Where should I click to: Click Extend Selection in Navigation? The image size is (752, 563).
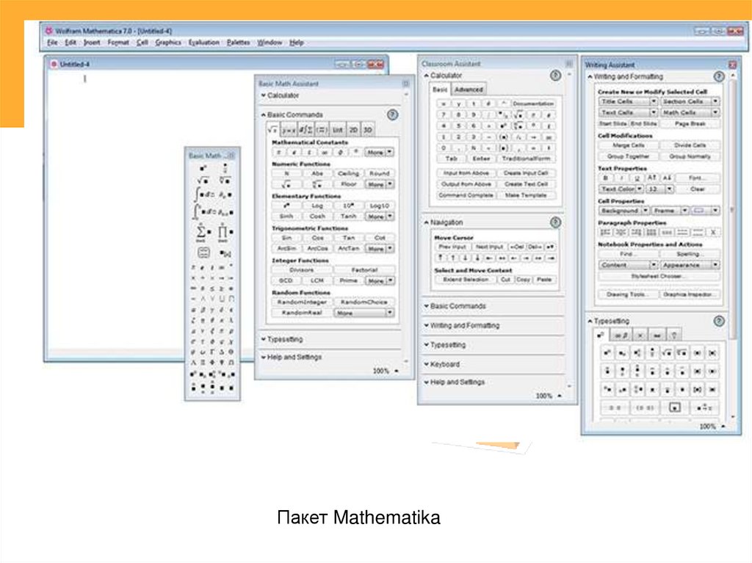[466, 280]
